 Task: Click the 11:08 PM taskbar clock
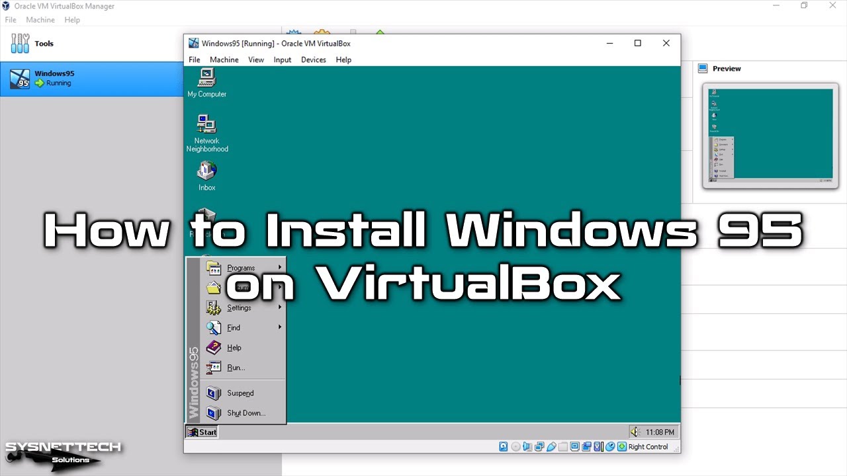click(660, 432)
